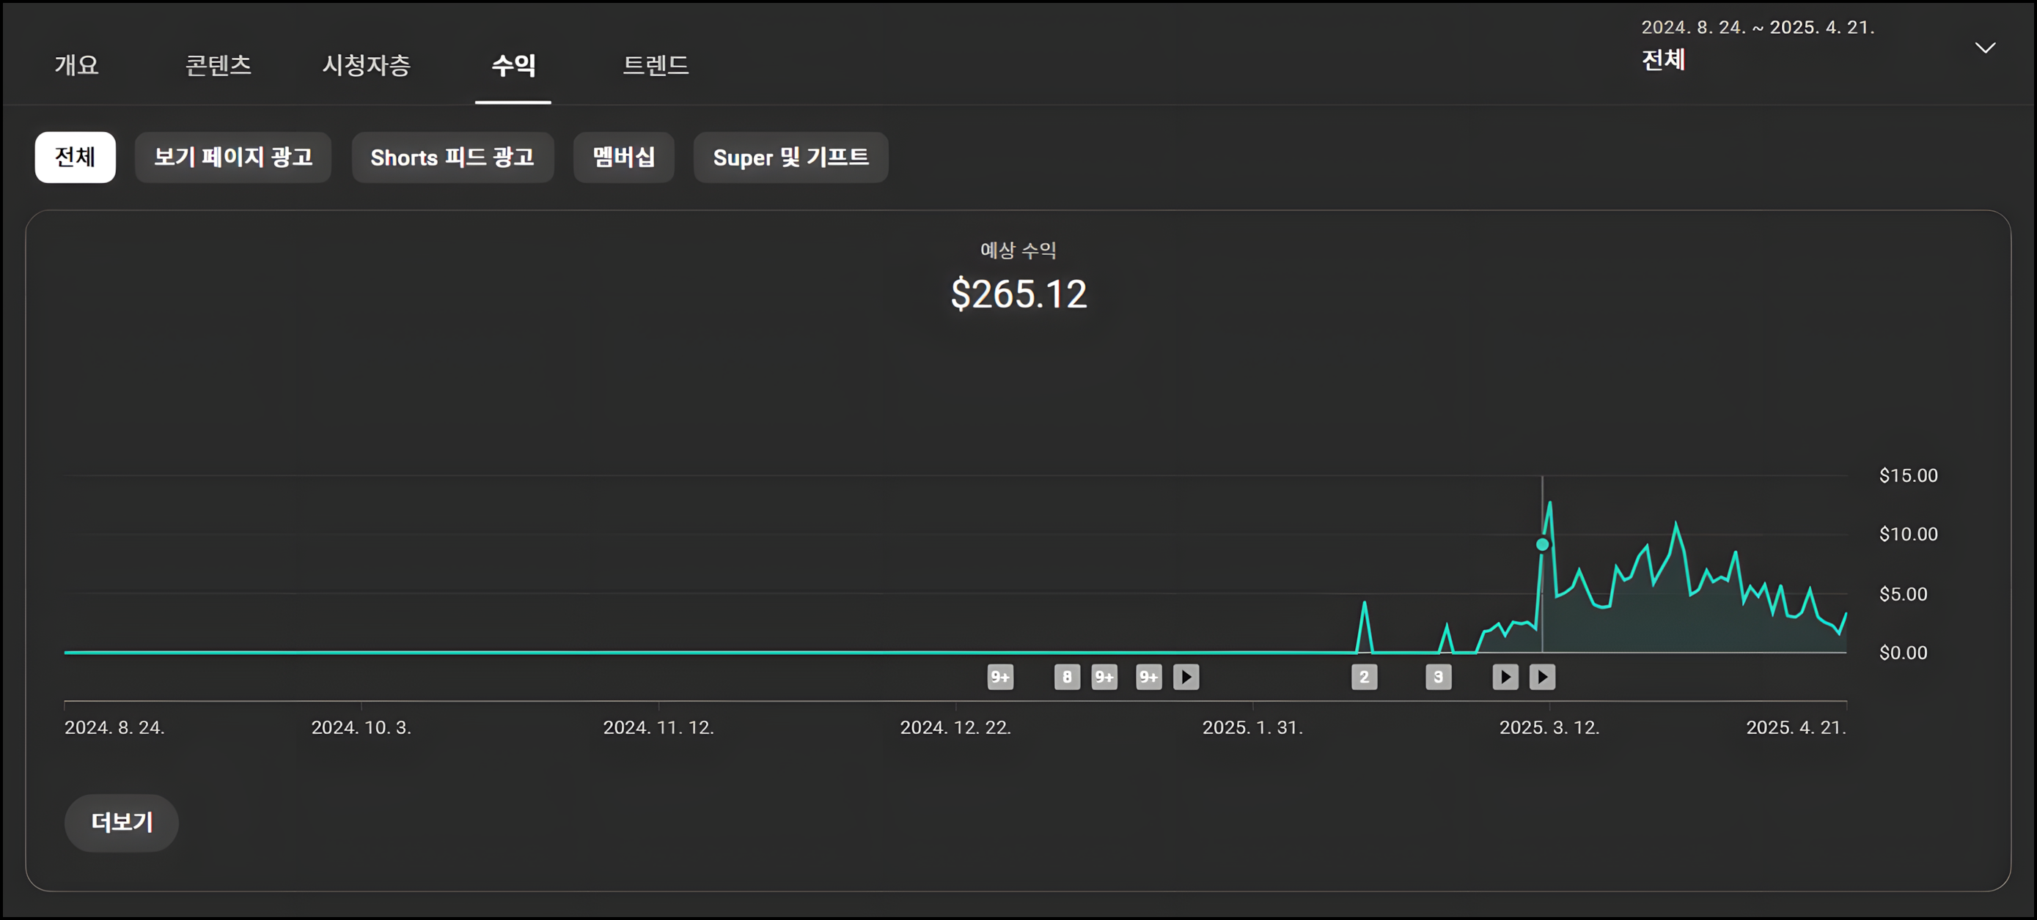This screenshot has width=2037, height=920.
Task: Expand the date range chevron
Action: [x=1985, y=48]
